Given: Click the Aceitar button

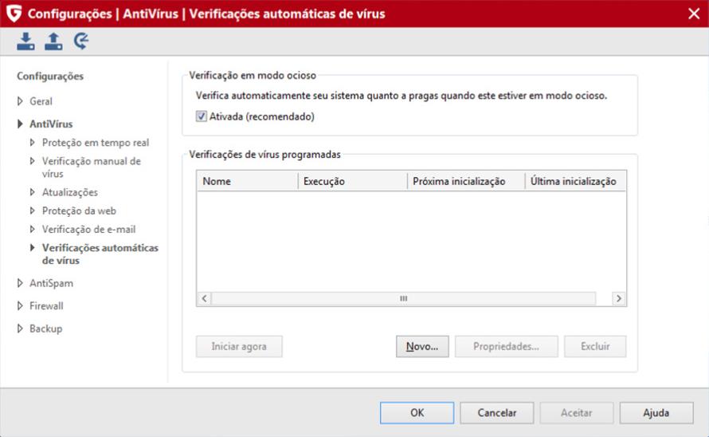Looking at the screenshot, I should (577, 413).
